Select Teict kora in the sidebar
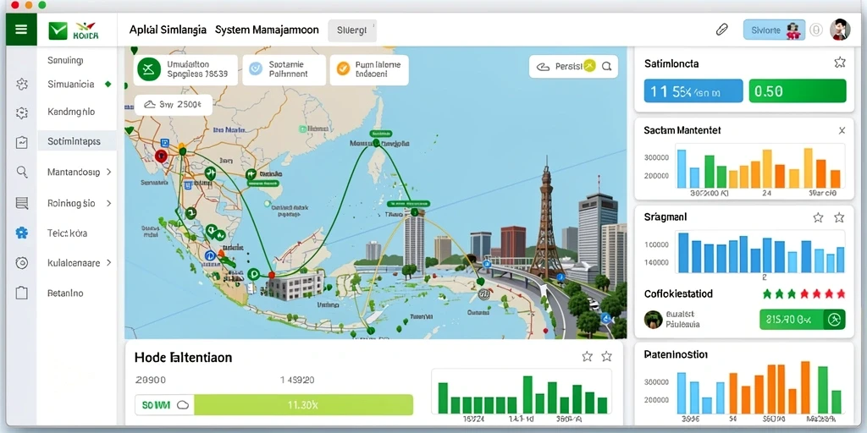The width and height of the screenshot is (867, 433). (x=68, y=233)
